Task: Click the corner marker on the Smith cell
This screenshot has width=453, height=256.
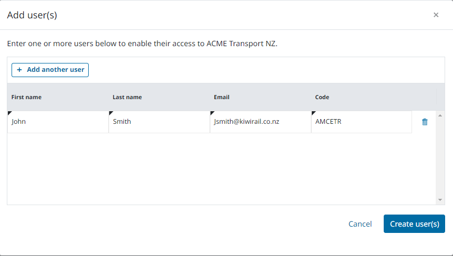Action: [x=111, y=113]
